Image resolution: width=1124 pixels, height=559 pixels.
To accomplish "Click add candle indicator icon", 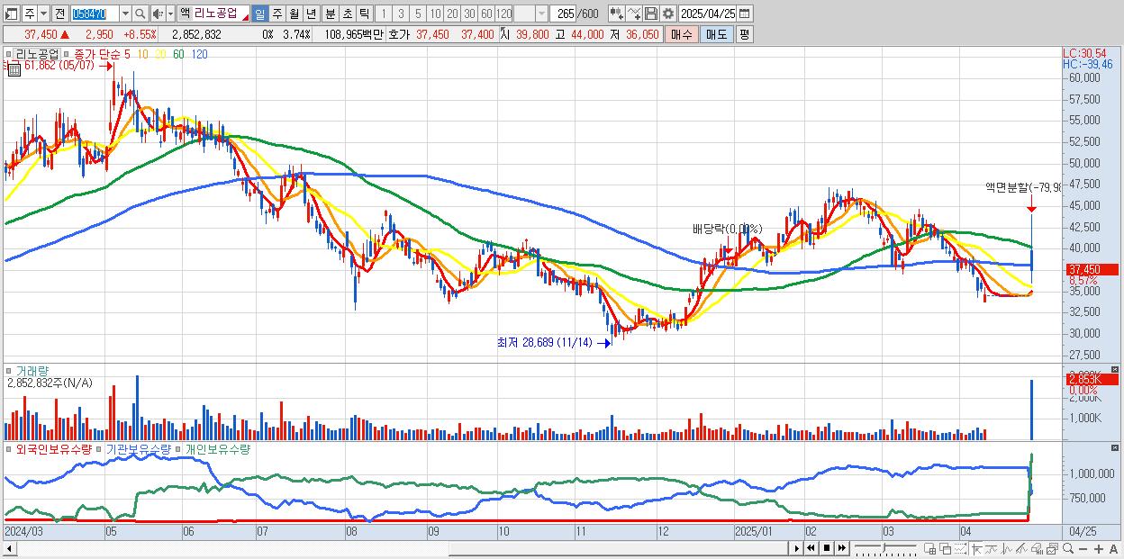I will pos(617,14).
